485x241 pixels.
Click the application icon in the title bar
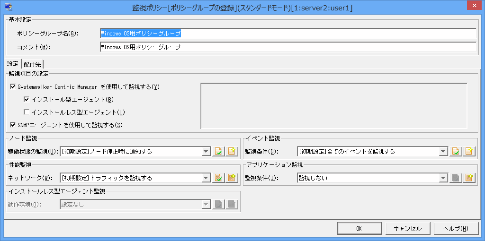click(9, 8)
